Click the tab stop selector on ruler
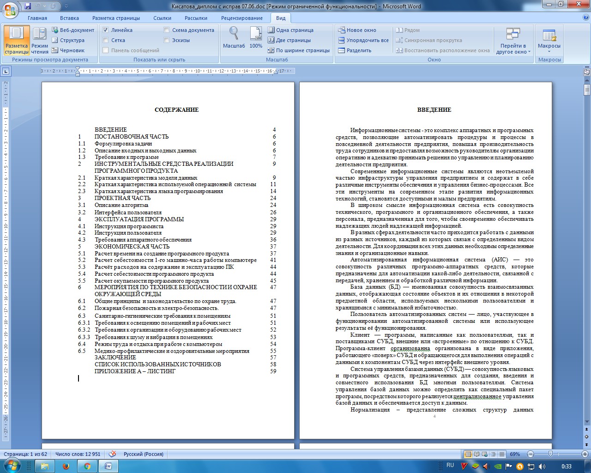 click(x=6, y=71)
